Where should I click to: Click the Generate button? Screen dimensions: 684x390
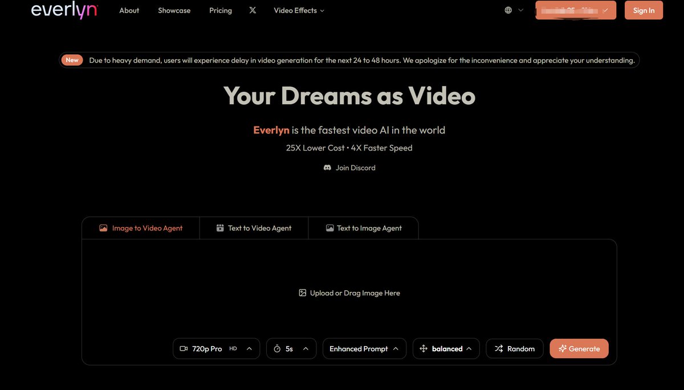[x=579, y=348]
